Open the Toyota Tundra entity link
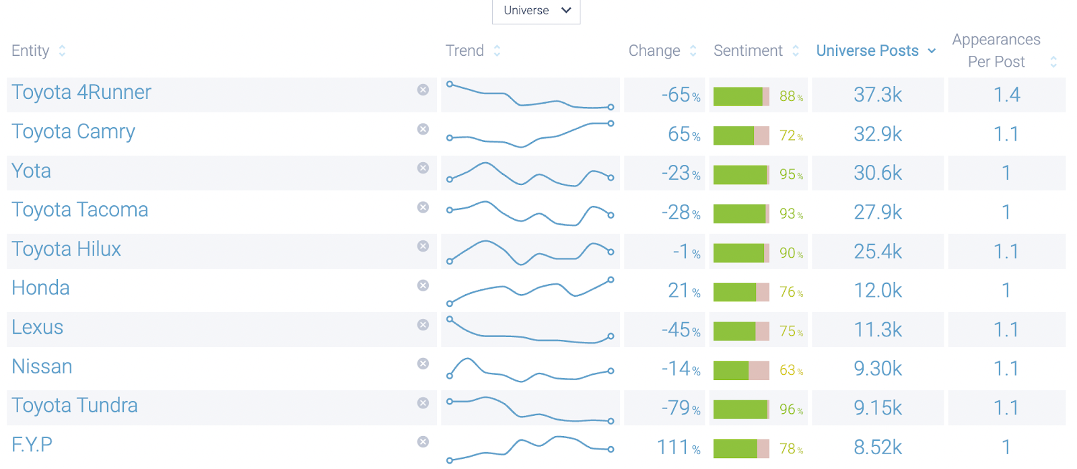This screenshot has width=1077, height=469. tap(75, 405)
